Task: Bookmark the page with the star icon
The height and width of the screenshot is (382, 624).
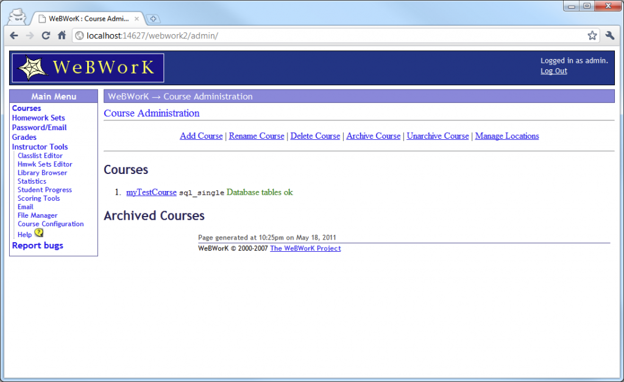Action: 592,36
